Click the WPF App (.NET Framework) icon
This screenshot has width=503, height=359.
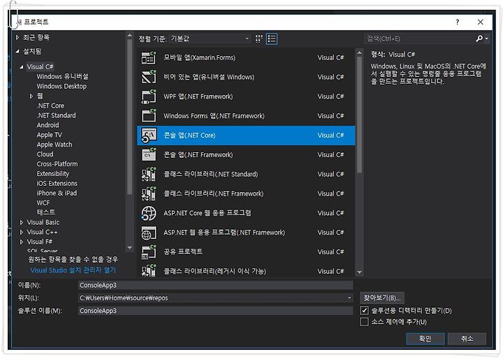pyautogui.click(x=149, y=97)
